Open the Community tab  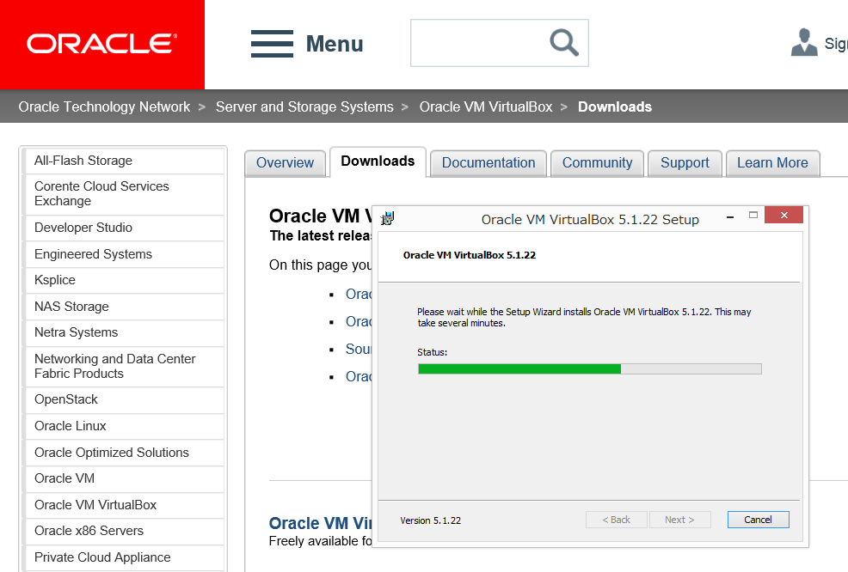coord(597,163)
